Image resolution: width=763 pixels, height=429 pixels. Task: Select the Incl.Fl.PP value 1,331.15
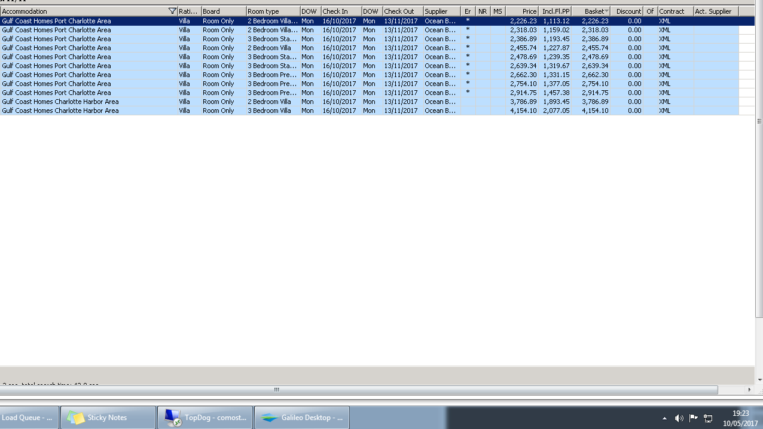click(556, 75)
